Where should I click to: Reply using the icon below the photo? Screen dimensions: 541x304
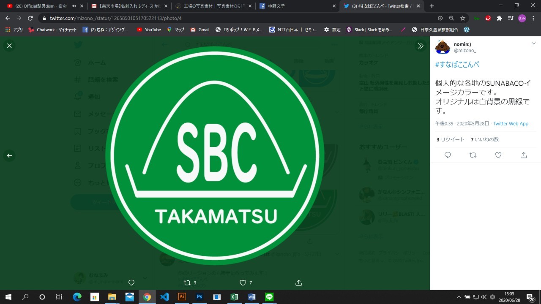coord(131,282)
